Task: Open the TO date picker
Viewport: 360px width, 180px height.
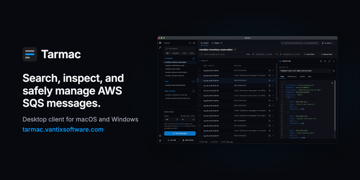Action: point(290,54)
